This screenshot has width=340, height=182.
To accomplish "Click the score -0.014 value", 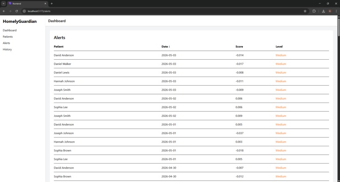I will point(239,55).
